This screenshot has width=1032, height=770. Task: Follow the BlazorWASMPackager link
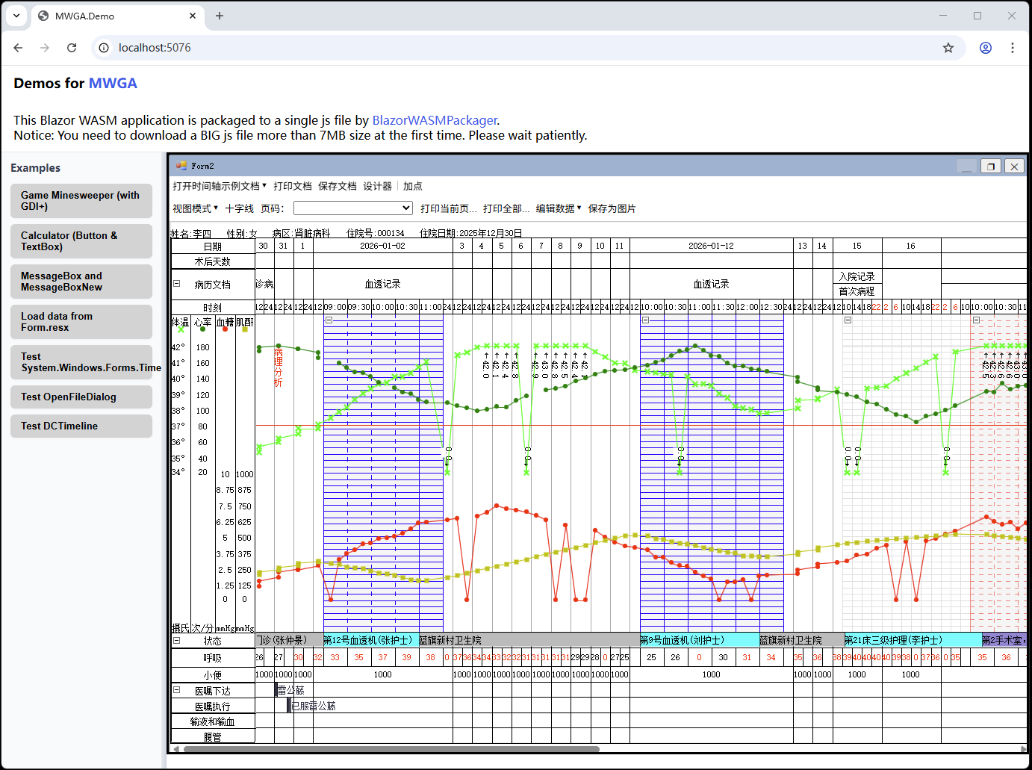[x=434, y=120]
